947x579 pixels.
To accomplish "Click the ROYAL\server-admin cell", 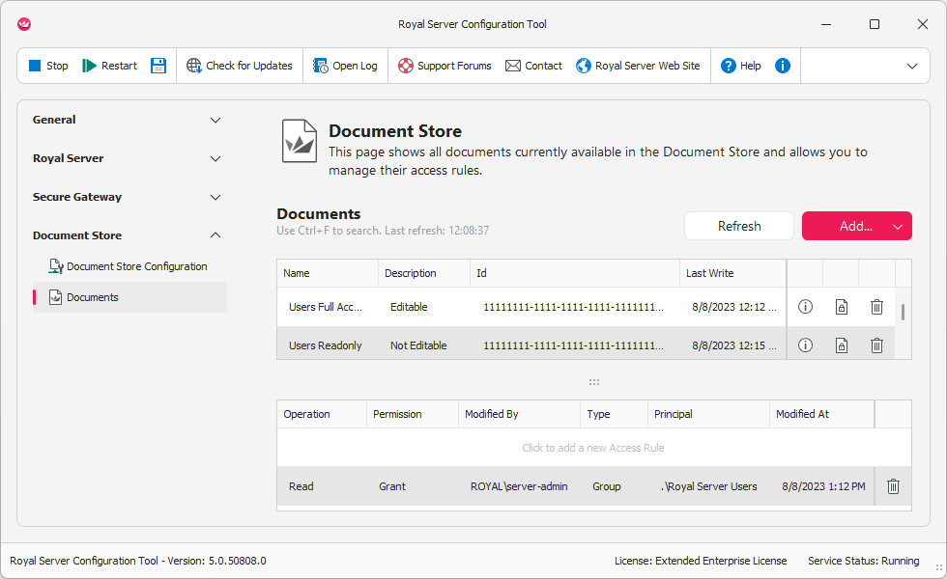I will 519,486.
